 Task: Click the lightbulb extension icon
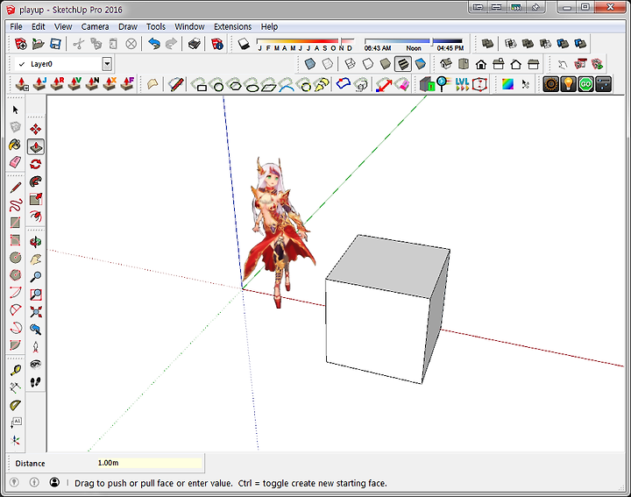[568, 84]
